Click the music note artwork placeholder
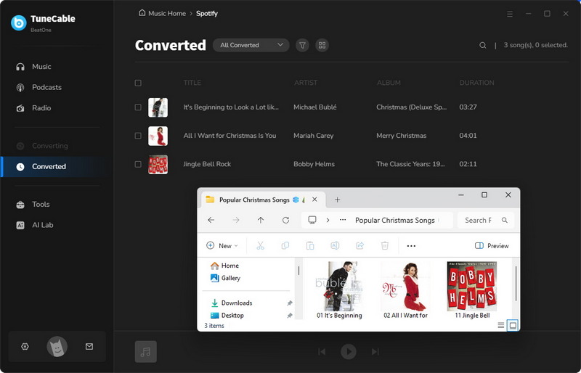The image size is (581, 373). pyautogui.click(x=146, y=351)
